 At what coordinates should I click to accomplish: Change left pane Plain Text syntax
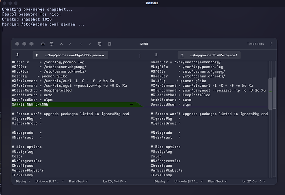tap(79, 181)
